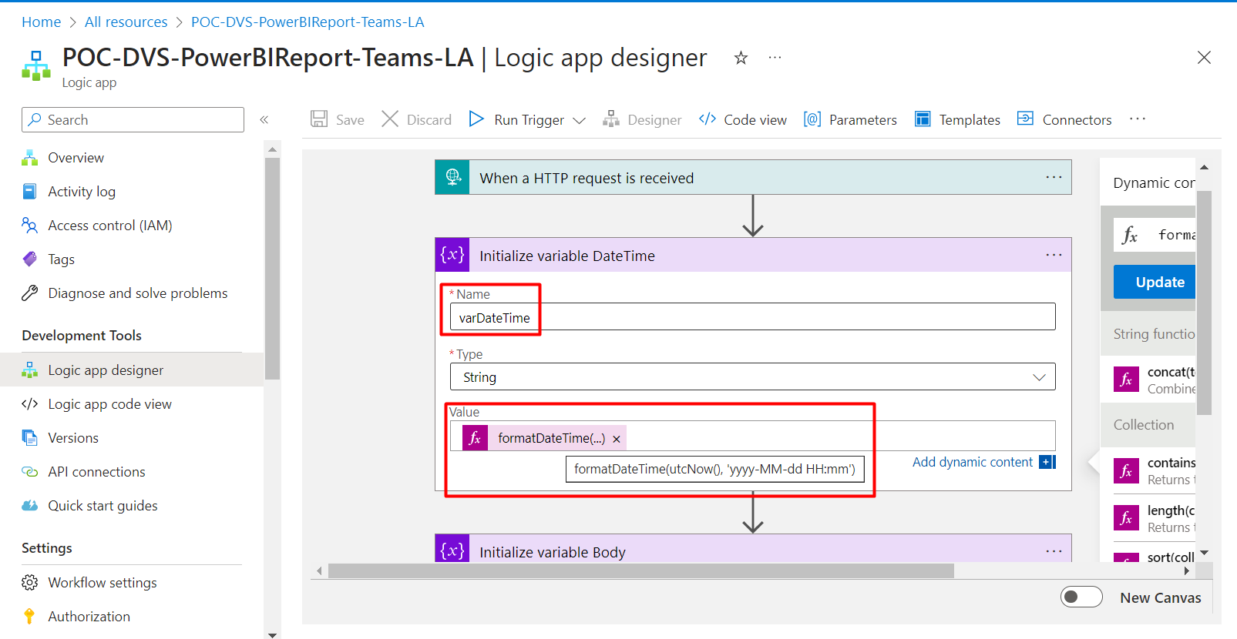Click Update button in expression panel

coord(1155,282)
